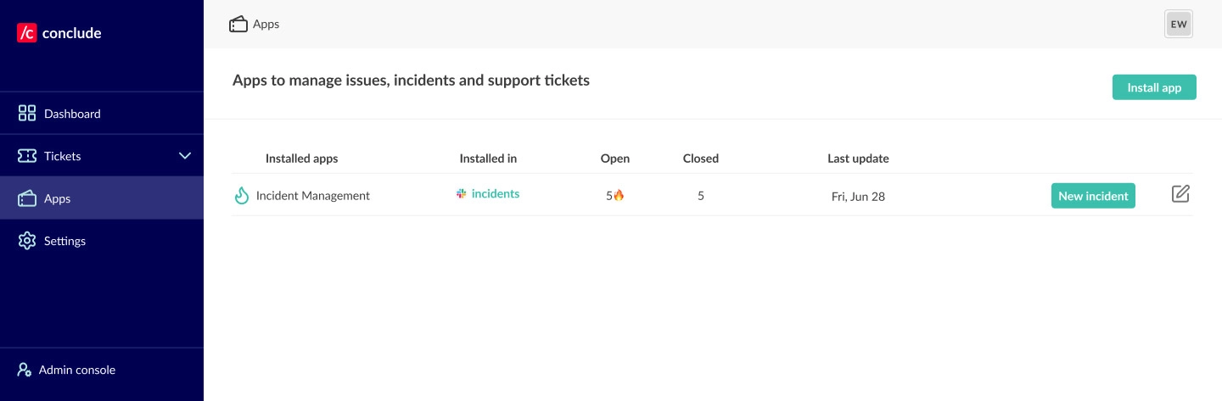Image resolution: width=1222 pixels, height=401 pixels.
Task: Click the Apps icon in the header breadcrumb
Action: tap(238, 25)
